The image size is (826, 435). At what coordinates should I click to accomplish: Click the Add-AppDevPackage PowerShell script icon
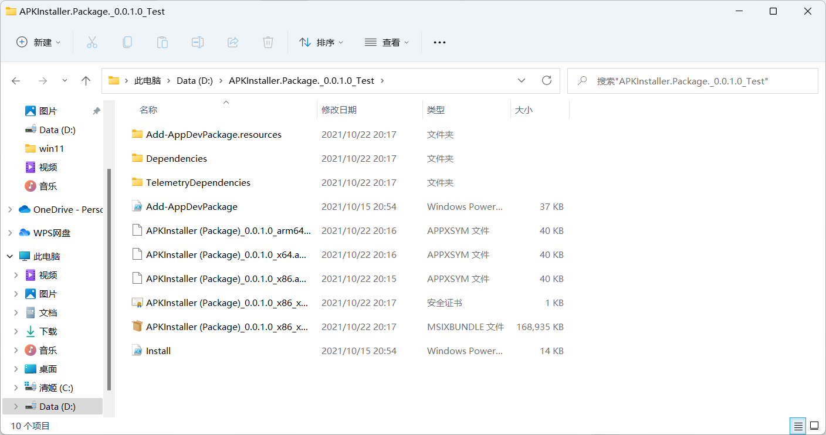[137, 206]
